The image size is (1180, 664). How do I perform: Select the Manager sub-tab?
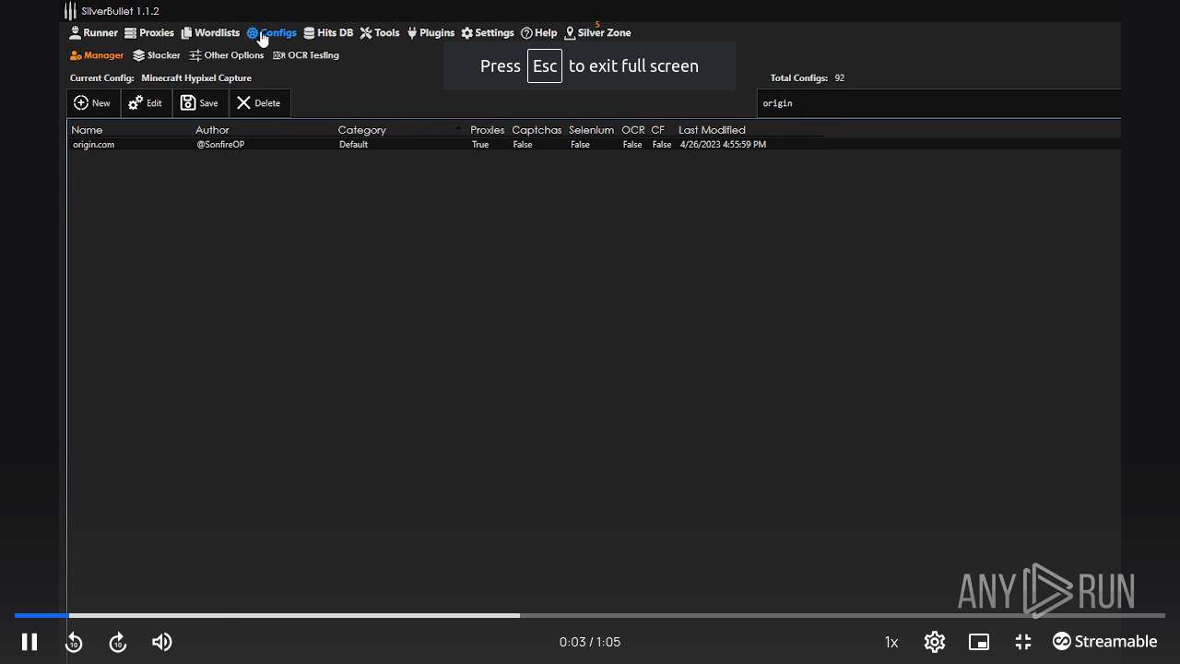click(97, 55)
